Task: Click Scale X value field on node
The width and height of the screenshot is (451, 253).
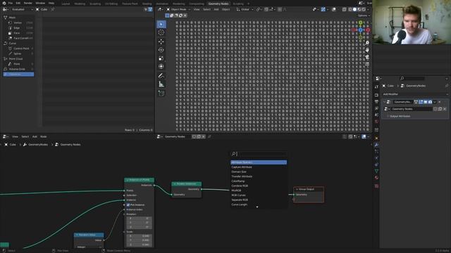Action: click(x=139, y=236)
